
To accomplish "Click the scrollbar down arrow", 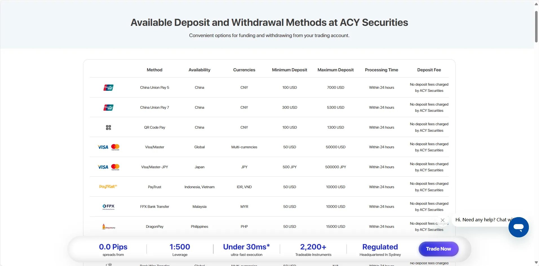I will (536, 263).
